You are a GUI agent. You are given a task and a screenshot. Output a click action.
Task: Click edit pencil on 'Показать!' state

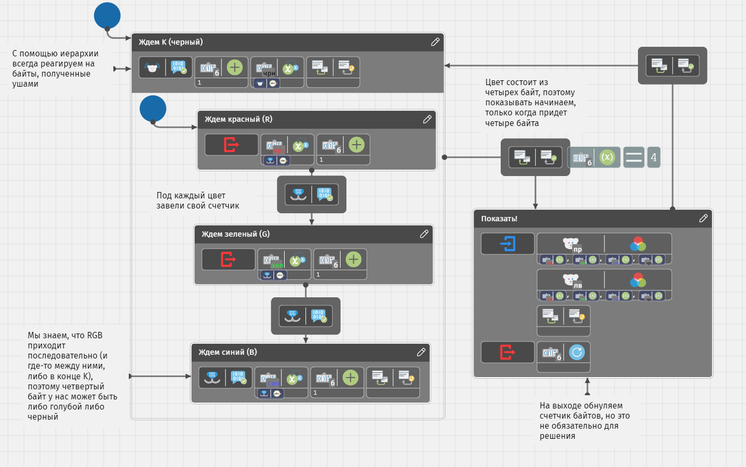[703, 219]
